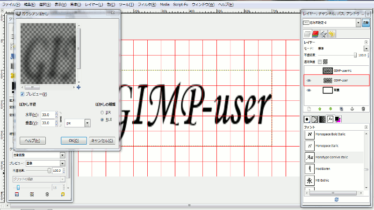The width and height of the screenshot is (374, 210).
Task: Click the OK(O) button
Action: point(74,141)
